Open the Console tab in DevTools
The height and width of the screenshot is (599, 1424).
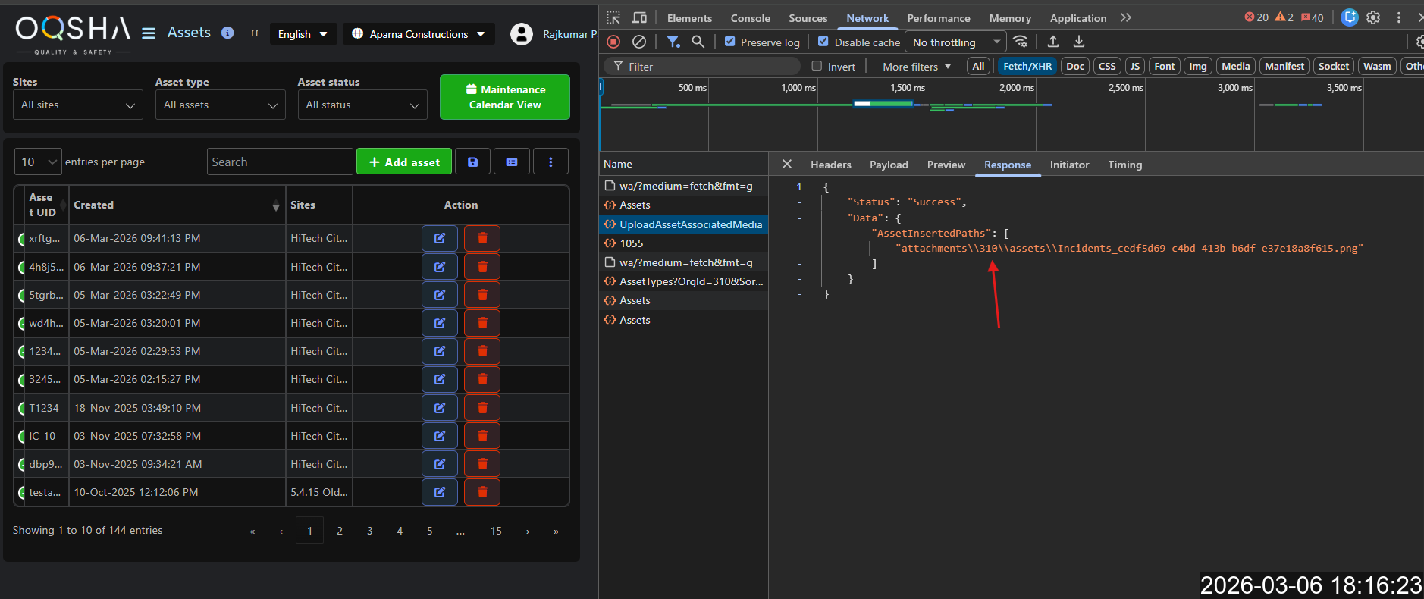pos(750,18)
